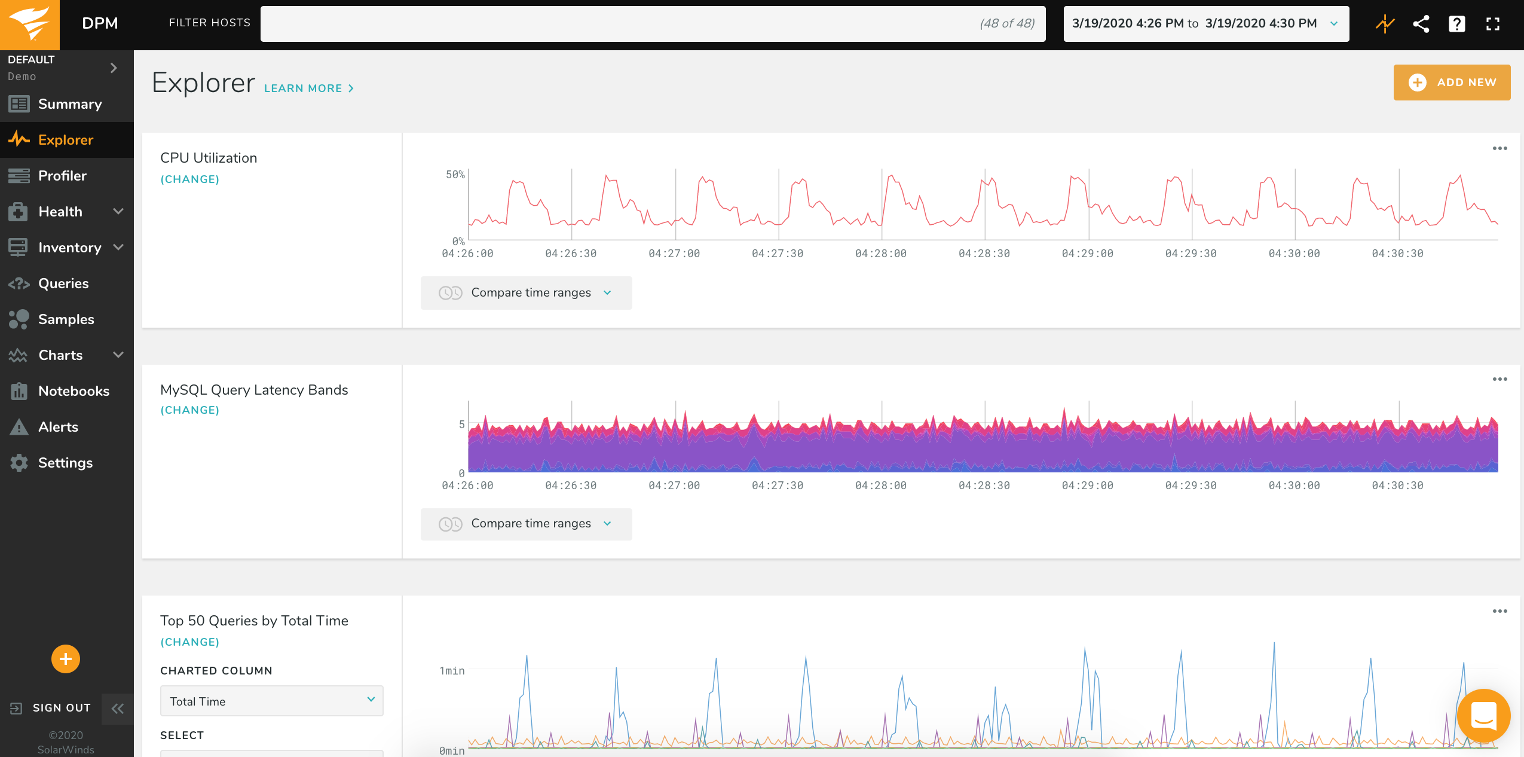Open Compare time ranges under CPU Utilization
The image size is (1524, 757).
pos(526,292)
